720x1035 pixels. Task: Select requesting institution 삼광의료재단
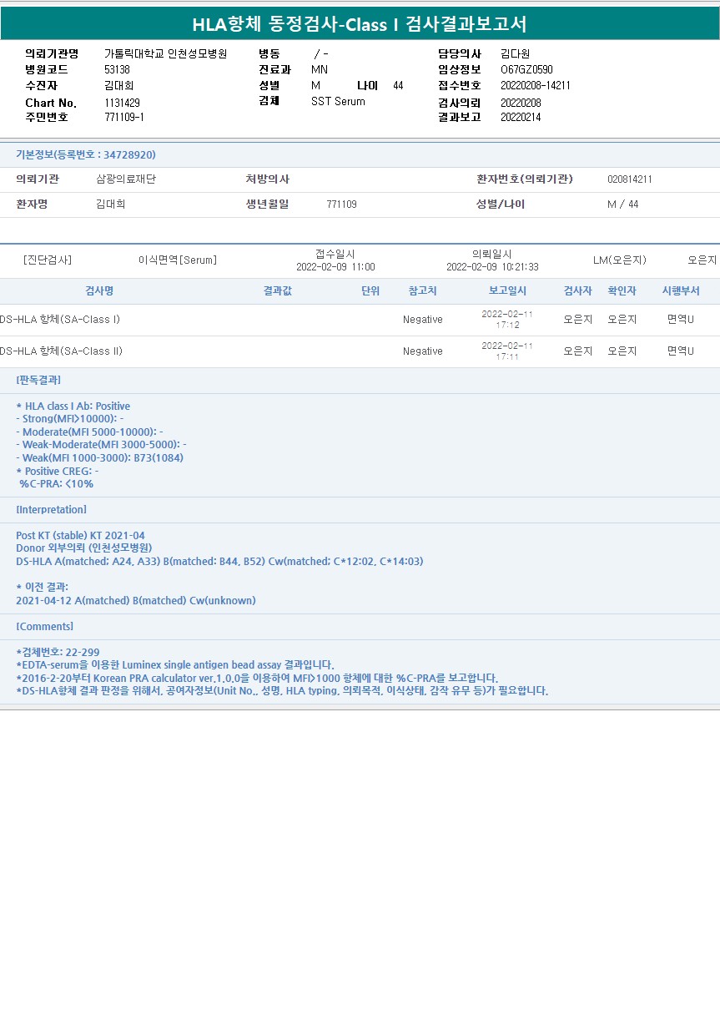click(126, 179)
